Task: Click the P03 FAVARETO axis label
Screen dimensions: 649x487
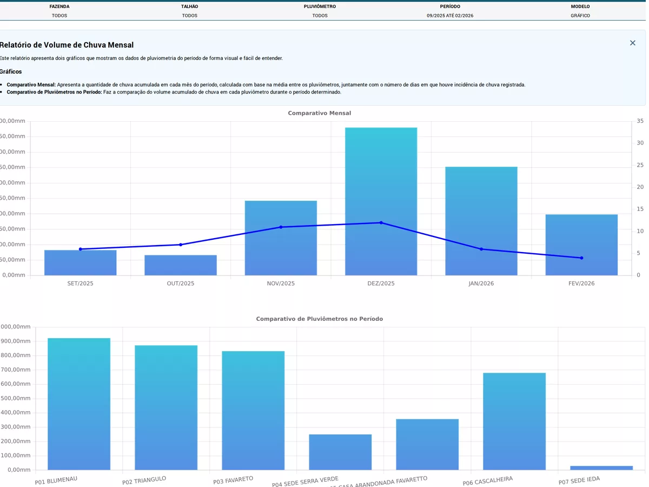Action: coord(233,481)
